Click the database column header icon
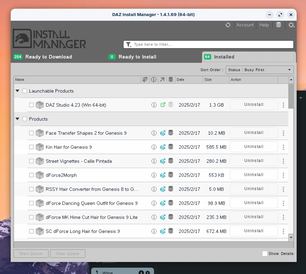The image size is (306, 274). click(x=171, y=80)
